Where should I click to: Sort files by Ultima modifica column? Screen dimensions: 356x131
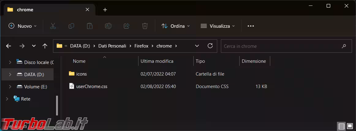[157, 61]
